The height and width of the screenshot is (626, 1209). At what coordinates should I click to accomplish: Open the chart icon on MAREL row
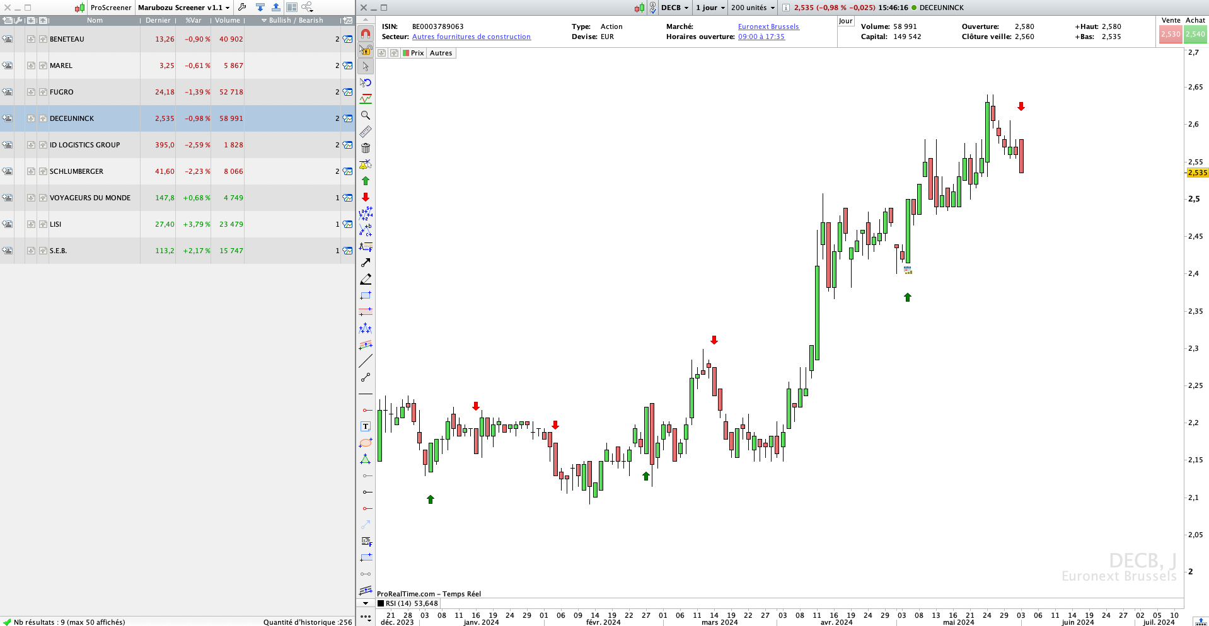pos(347,65)
